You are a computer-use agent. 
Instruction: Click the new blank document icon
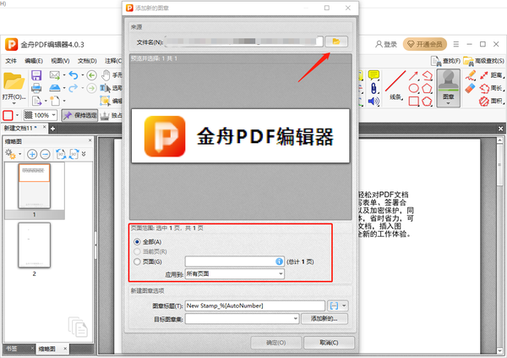(55, 101)
